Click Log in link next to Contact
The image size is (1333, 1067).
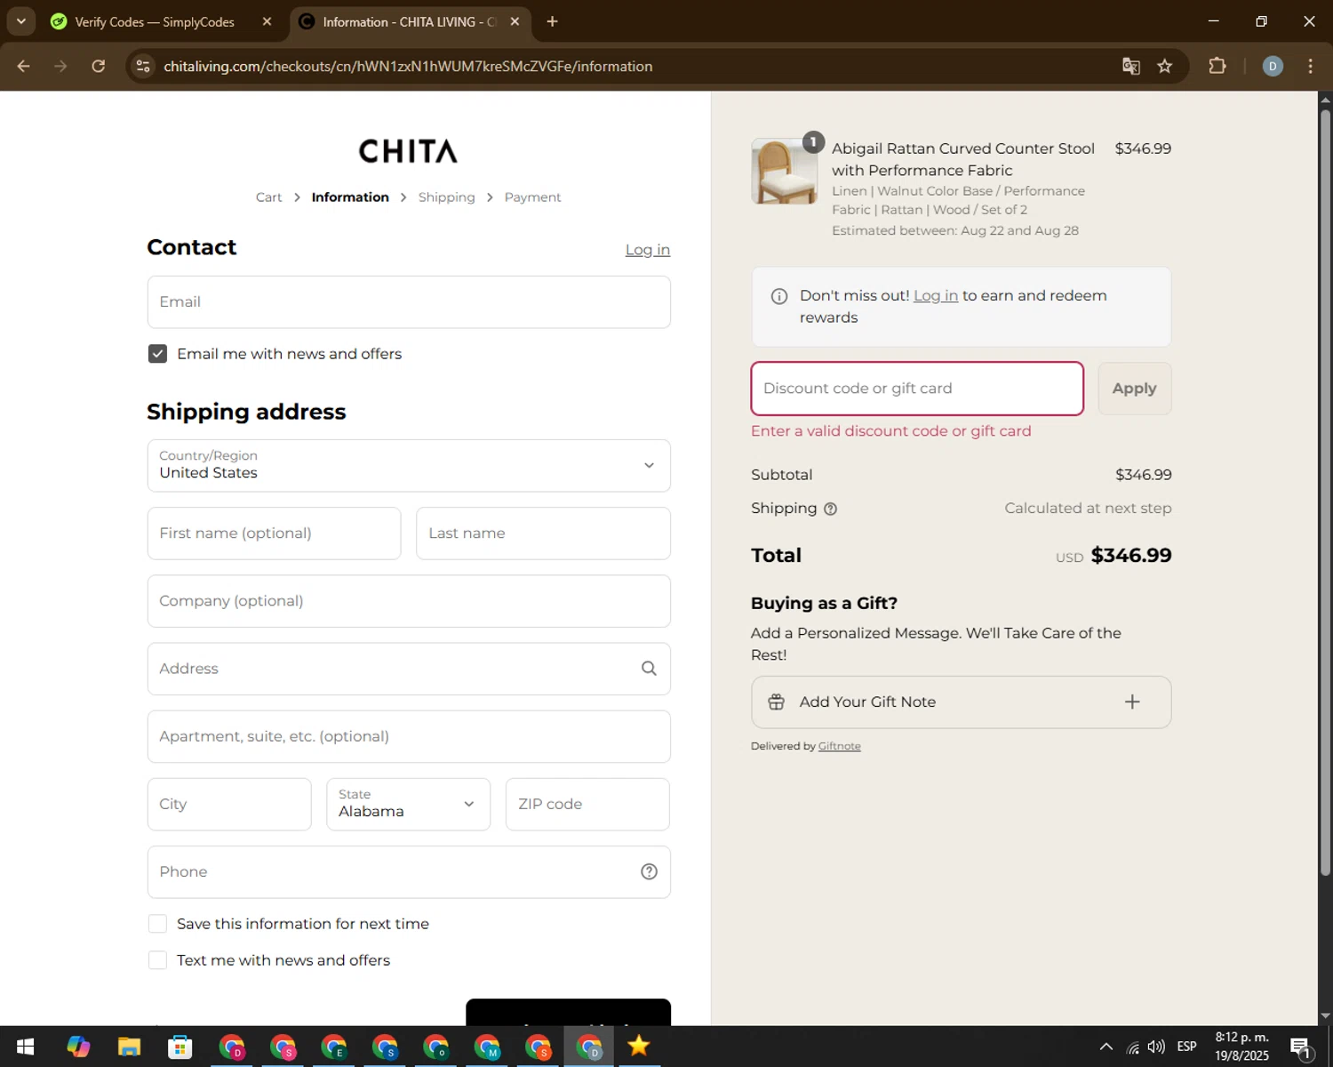pos(647,250)
